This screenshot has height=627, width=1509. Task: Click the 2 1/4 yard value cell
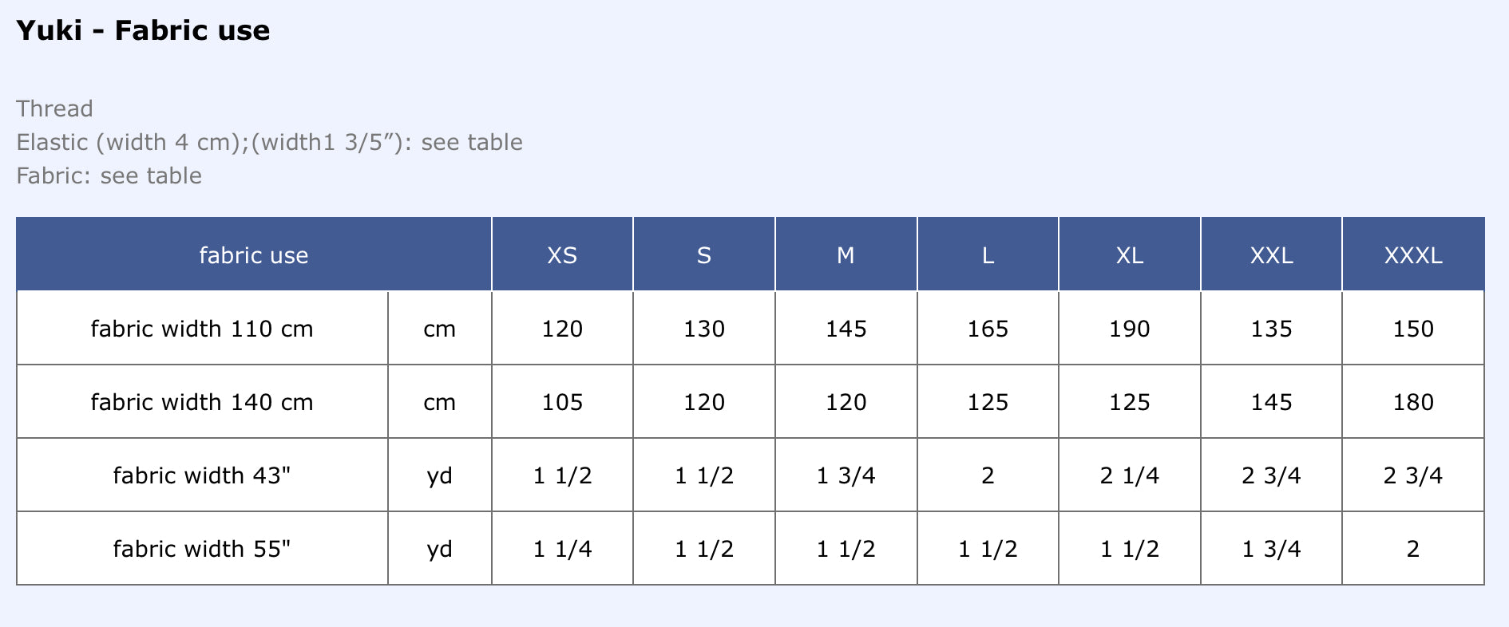coord(1129,475)
